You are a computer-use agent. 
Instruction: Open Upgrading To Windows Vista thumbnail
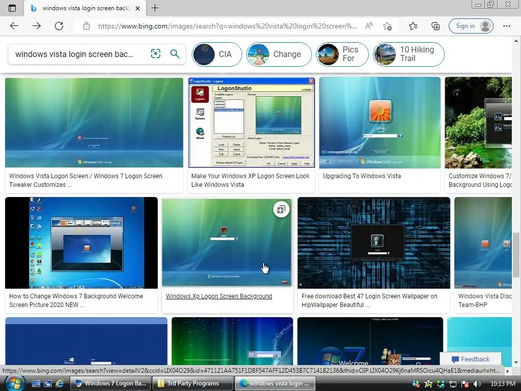point(380,122)
